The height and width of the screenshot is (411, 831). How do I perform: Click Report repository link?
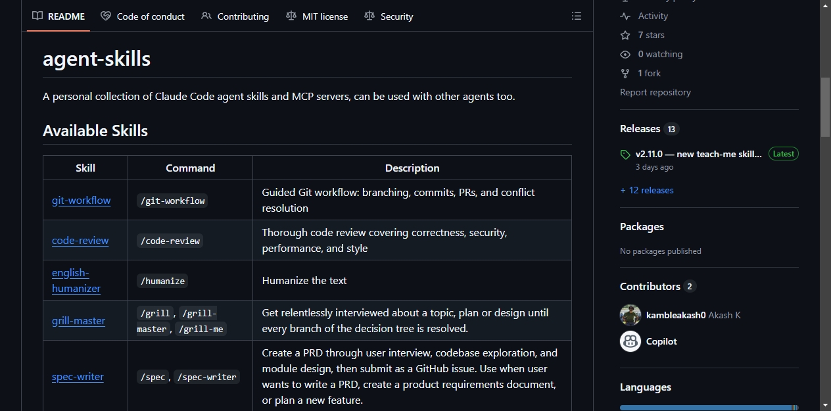point(655,92)
